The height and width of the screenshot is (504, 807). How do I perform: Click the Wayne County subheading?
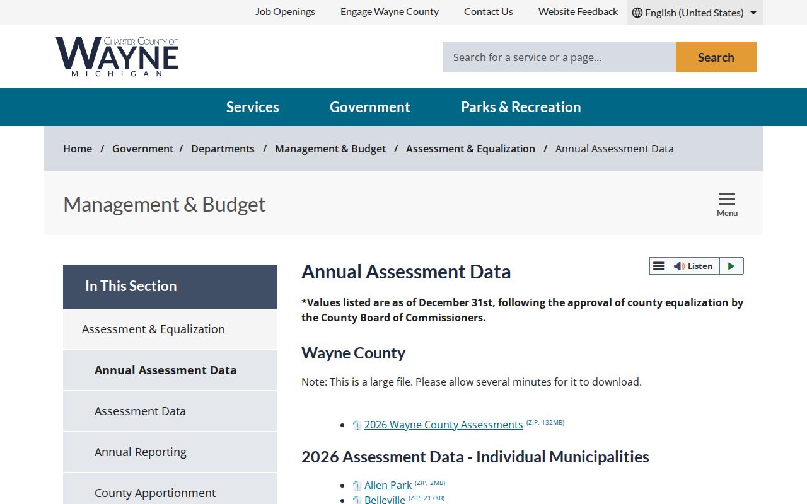353,353
